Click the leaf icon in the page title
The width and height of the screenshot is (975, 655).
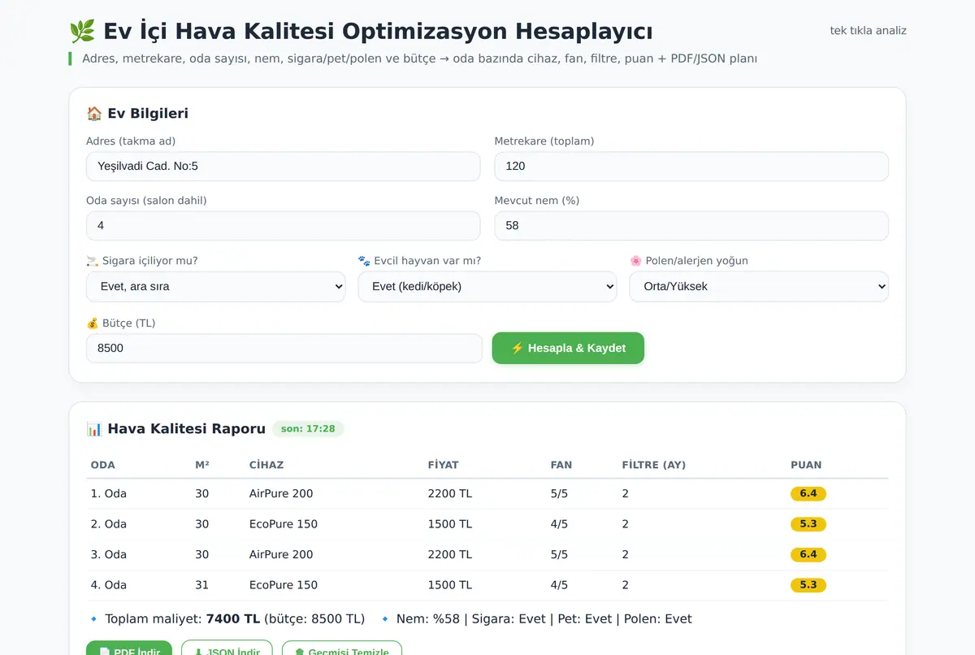pyautogui.click(x=82, y=32)
